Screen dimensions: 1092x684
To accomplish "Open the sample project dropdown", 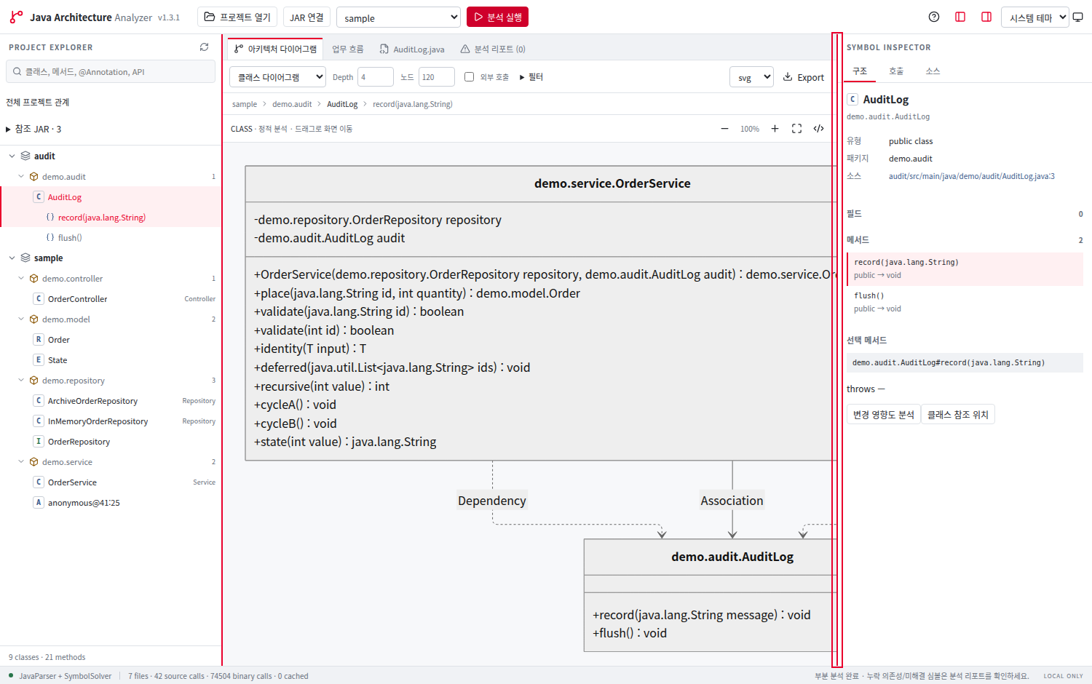I will coord(398,17).
